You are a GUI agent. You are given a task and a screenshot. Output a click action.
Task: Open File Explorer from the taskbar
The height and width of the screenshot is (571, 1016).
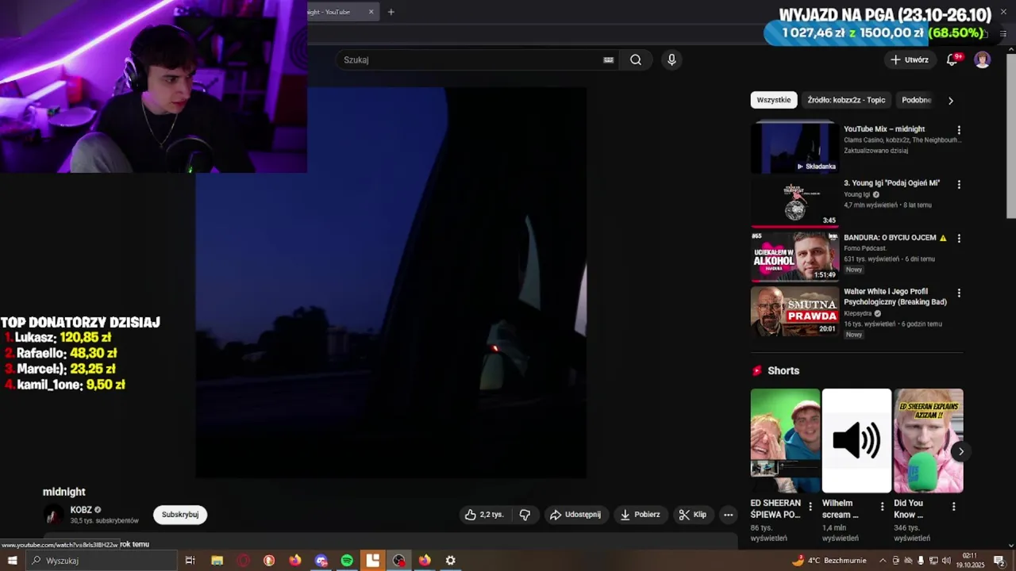tap(217, 561)
